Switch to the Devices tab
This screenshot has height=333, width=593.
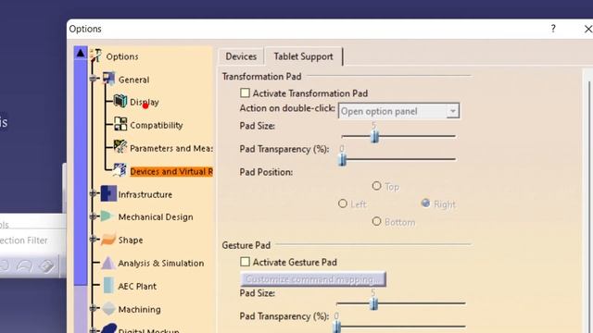pyautogui.click(x=241, y=56)
